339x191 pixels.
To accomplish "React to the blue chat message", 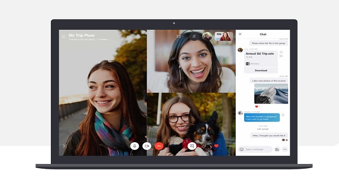I will (283, 115).
